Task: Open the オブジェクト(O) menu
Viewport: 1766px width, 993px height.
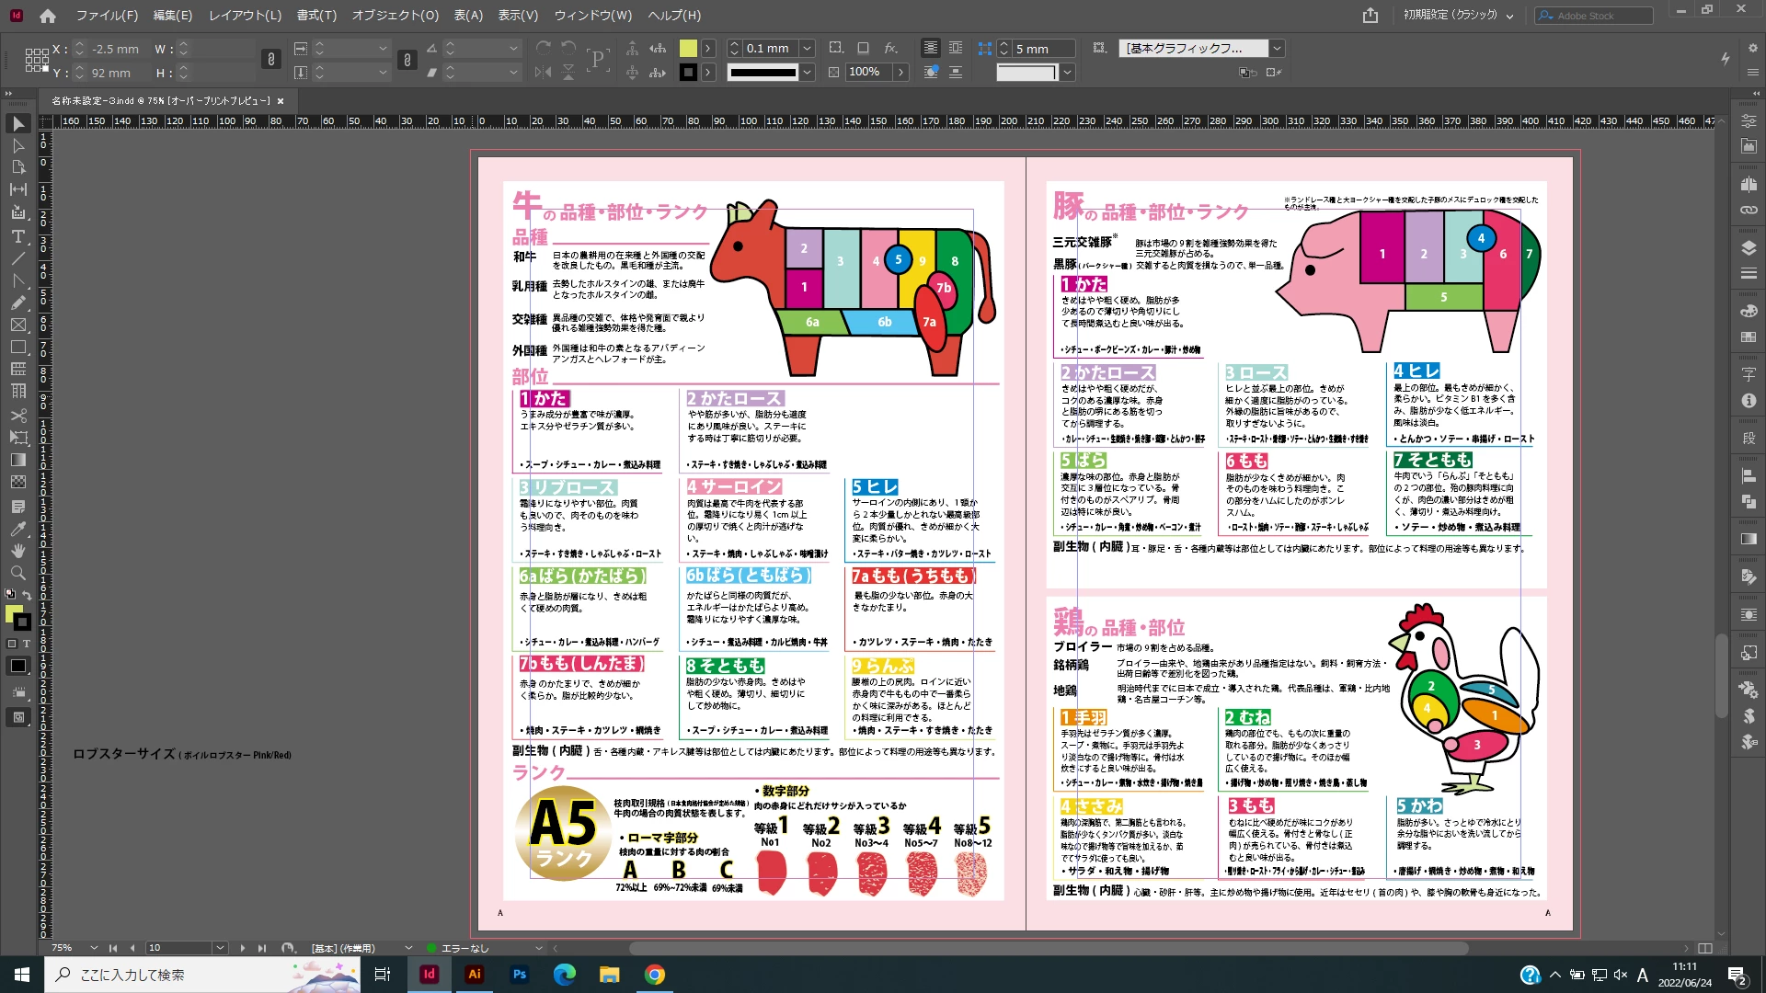Action: (396, 16)
